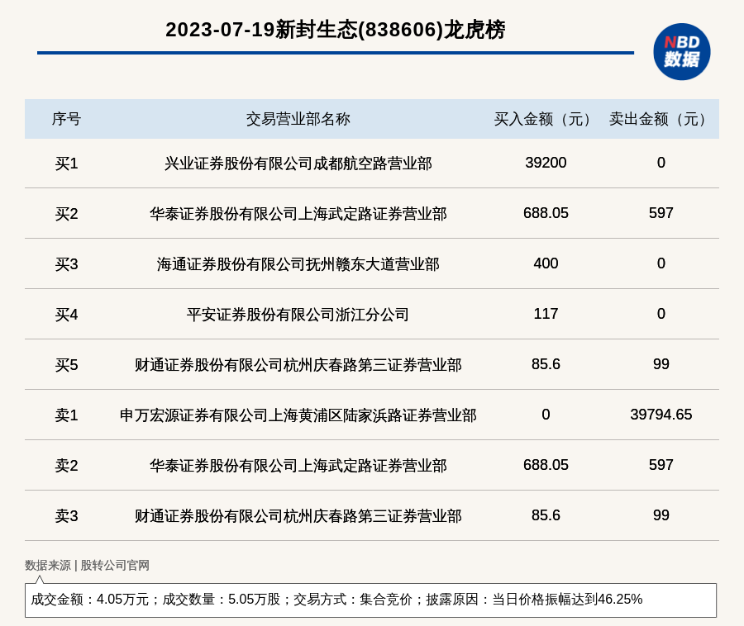Click the 买4 row label
Image resolution: width=744 pixels, height=626 pixels.
click(x=66, y=315)
